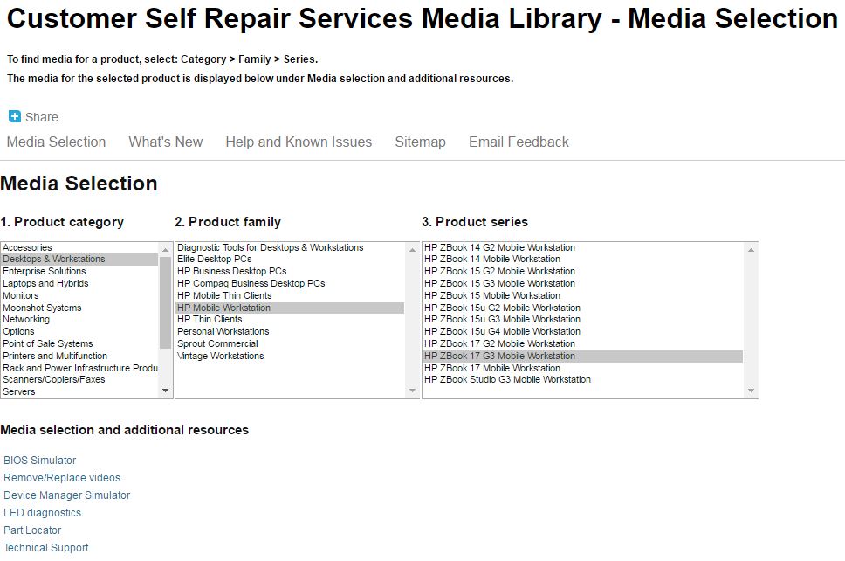
Task: Select Scanners/Copiers/Faxes category
Action: (x=79, y=380)
